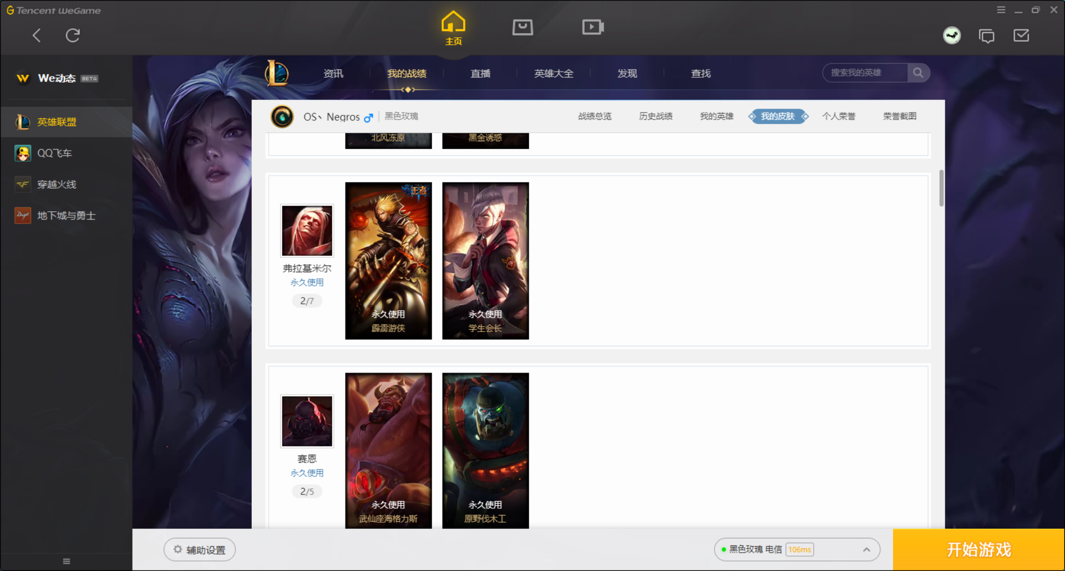
Task: Open the 原野伐木工 skin card
Action: tap(485, 451)
